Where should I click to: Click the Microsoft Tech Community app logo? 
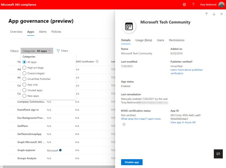pos(129,26)
